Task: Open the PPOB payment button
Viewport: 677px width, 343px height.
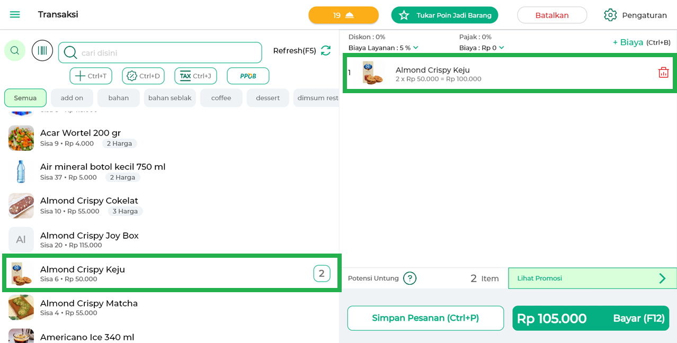Action: coord(248,76)
